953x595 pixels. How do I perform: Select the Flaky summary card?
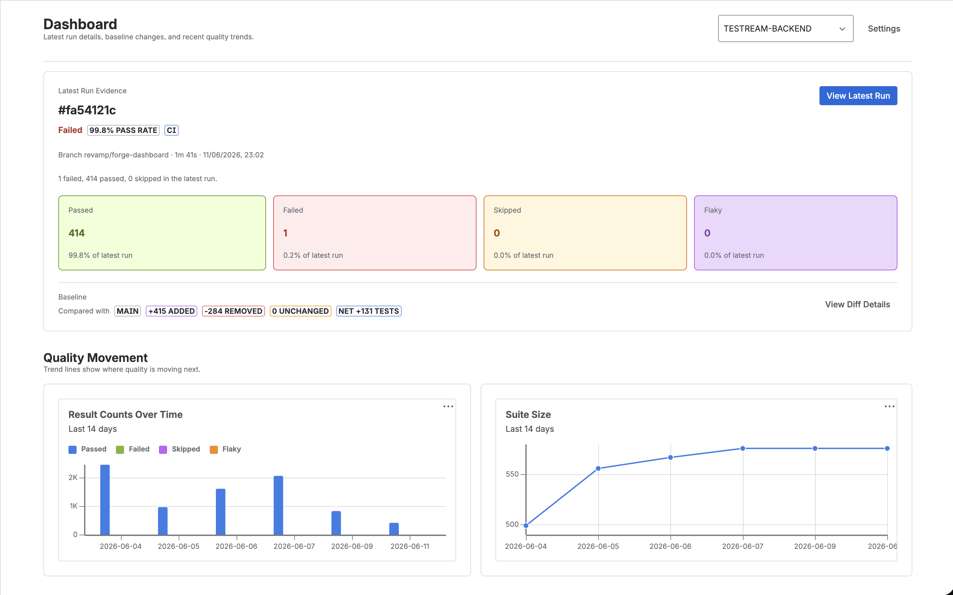(795, 233)
